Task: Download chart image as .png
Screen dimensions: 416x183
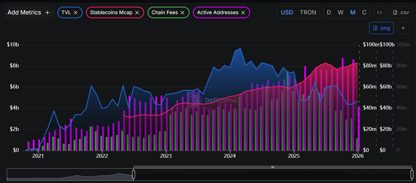Action: coord(381,28)
